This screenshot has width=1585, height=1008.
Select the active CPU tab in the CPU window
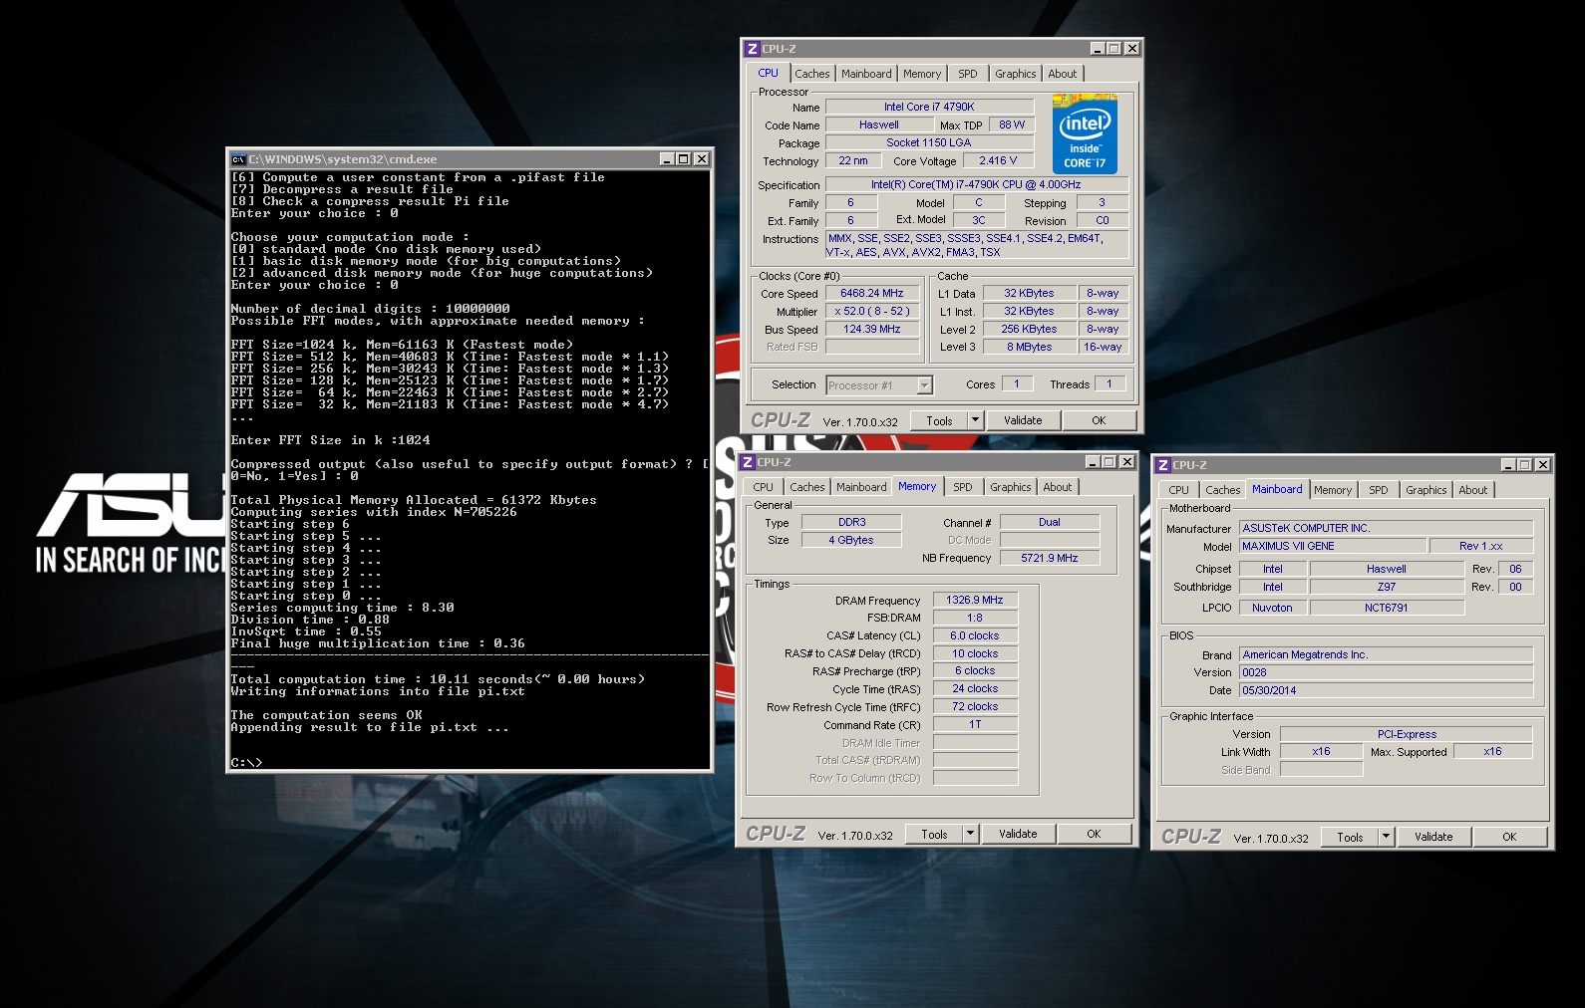768,73
